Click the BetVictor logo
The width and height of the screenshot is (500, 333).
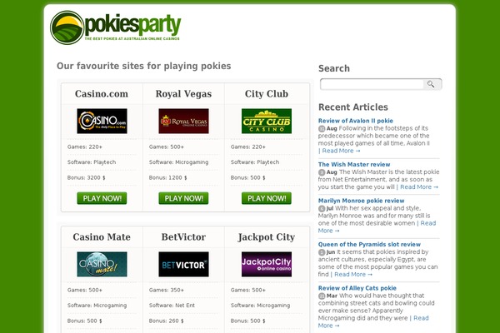[183, 264]
